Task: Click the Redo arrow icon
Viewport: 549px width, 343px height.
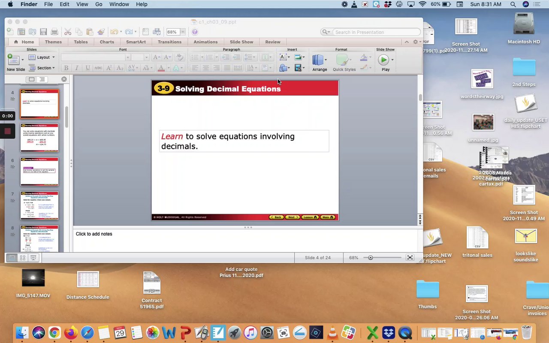Action: pos(129,32)
